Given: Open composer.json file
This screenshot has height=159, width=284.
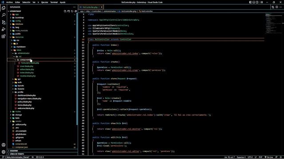Looking at the screenshot, I should [x=21, y=147].
